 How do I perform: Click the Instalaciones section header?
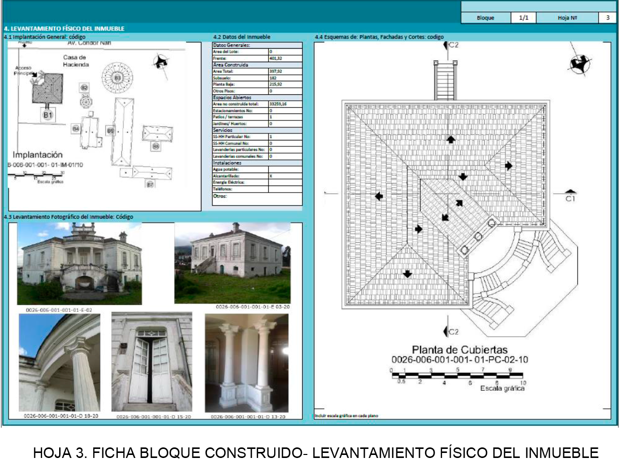[x=257, y=163]
